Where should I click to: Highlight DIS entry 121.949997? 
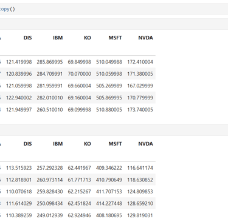19,110
